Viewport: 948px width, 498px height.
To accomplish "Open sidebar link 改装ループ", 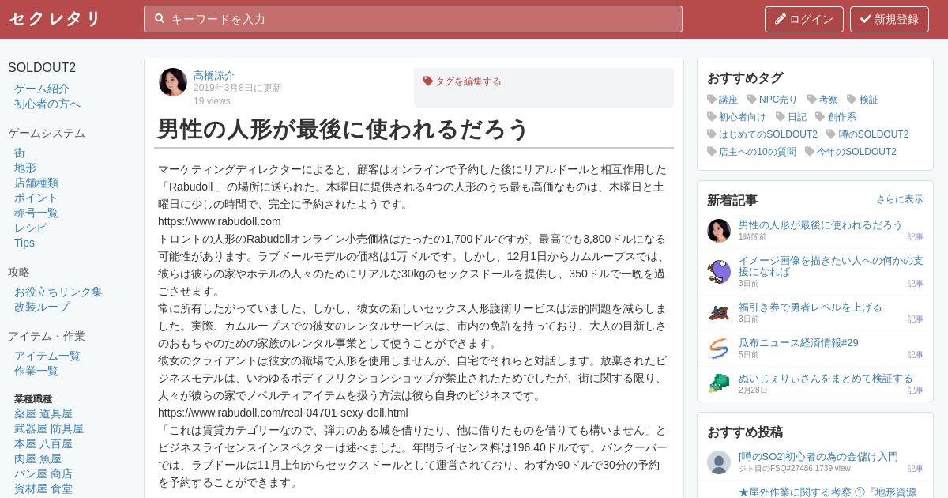I will [42, 307].
